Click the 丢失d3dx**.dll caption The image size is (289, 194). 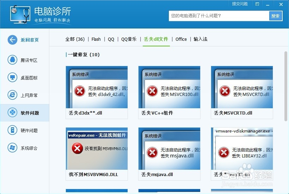[85, 113]
